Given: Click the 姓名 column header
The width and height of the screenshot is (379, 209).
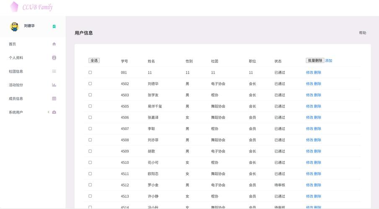Looking at the screenshot, I should point(151,61).
